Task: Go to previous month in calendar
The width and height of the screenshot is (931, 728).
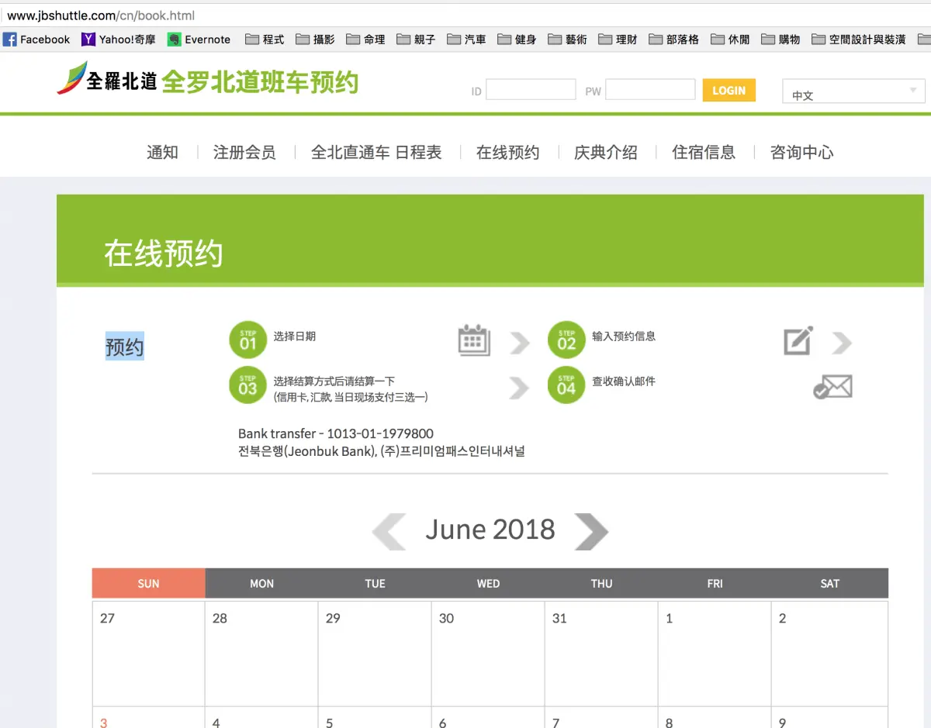Action: [389, 531]
